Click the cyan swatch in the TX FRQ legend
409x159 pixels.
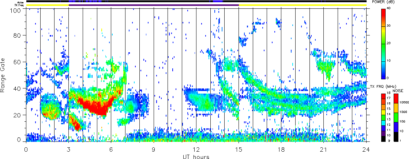click(383, 123)
